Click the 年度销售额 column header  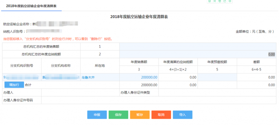(139, 62)
